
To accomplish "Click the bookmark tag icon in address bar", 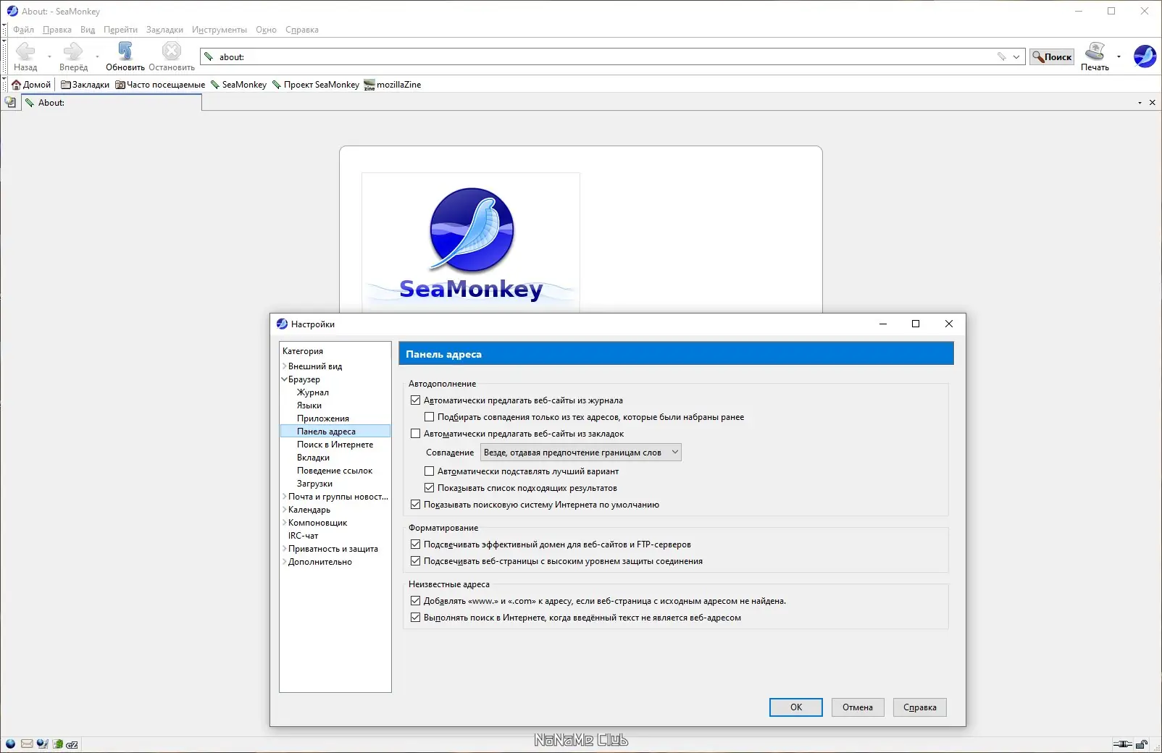I will click(x=1001, y=56).
